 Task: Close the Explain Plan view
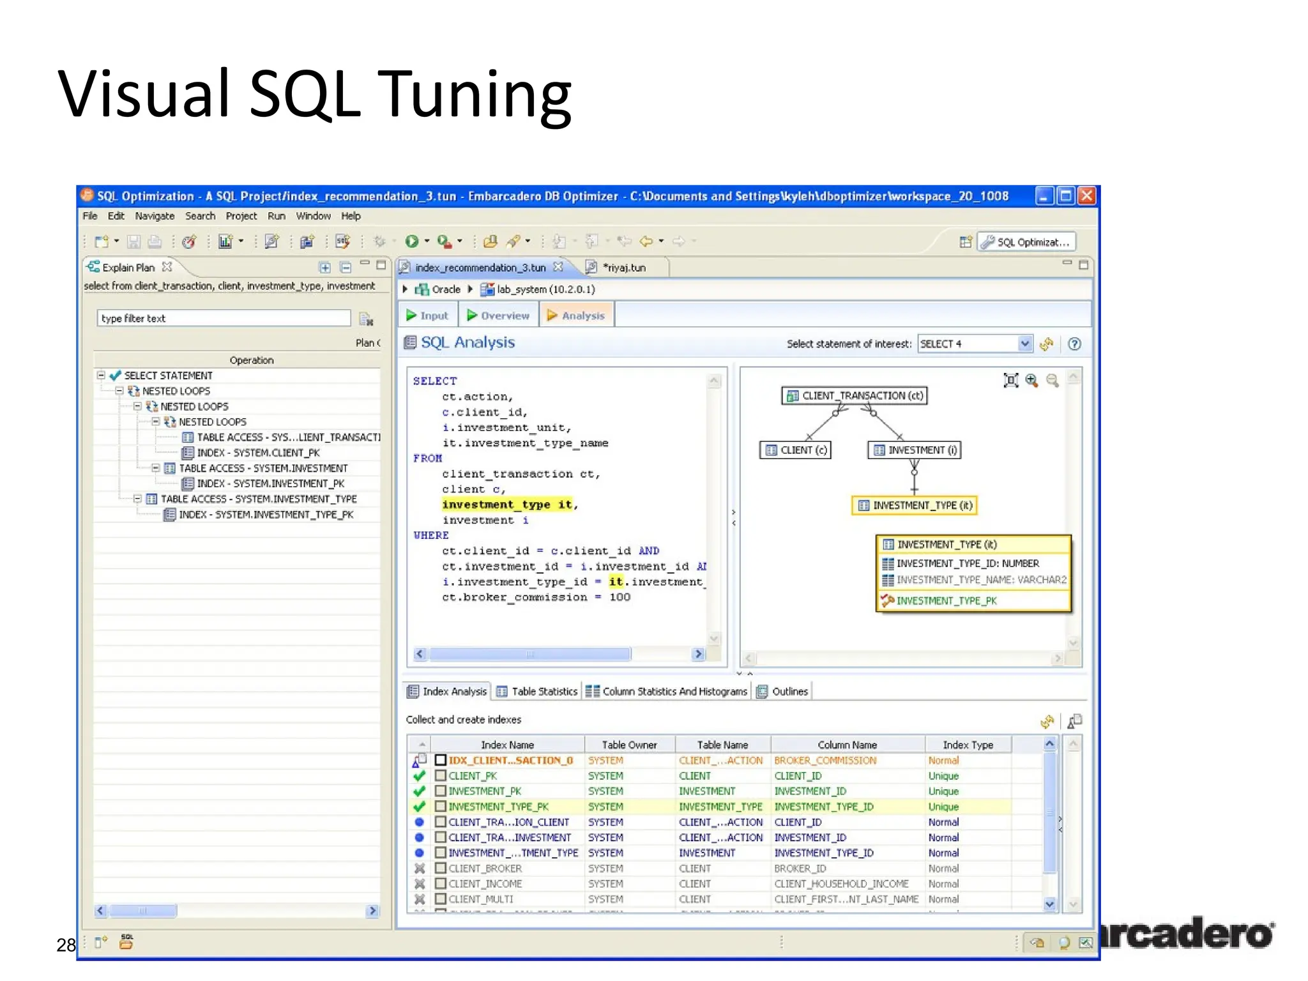167,266
